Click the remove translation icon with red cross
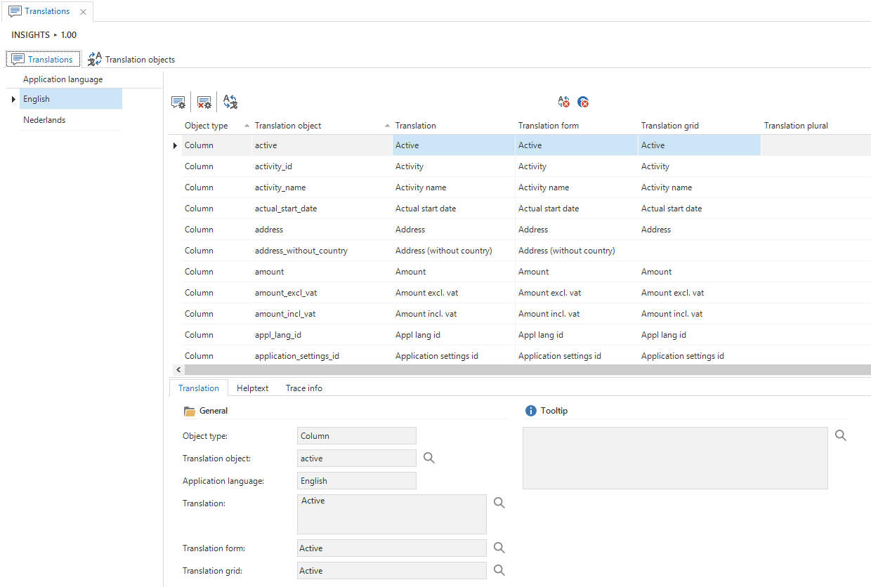 [563, 103]
